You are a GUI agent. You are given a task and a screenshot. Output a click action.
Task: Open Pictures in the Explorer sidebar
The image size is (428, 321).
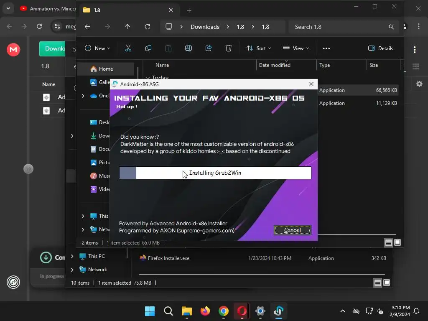(99, 163)
